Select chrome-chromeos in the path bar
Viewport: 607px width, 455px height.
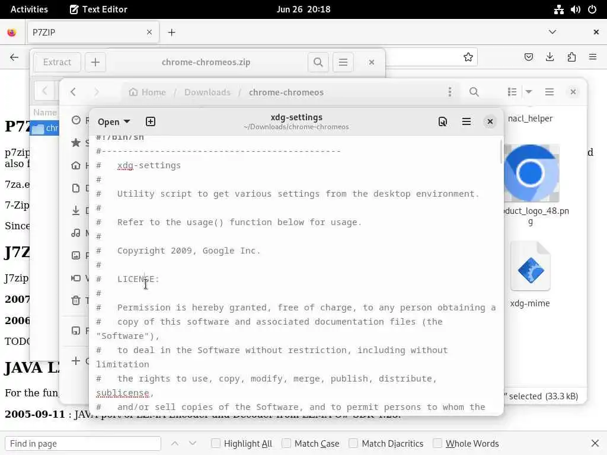[286, 92]
